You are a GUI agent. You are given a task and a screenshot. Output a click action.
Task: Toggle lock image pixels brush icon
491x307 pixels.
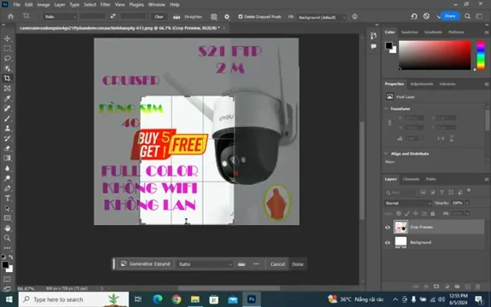click(x=407, y=214)
